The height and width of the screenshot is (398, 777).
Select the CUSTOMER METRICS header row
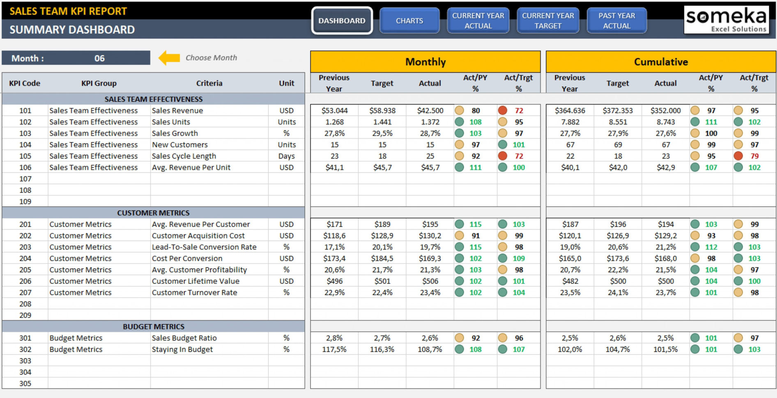[153, 213]
